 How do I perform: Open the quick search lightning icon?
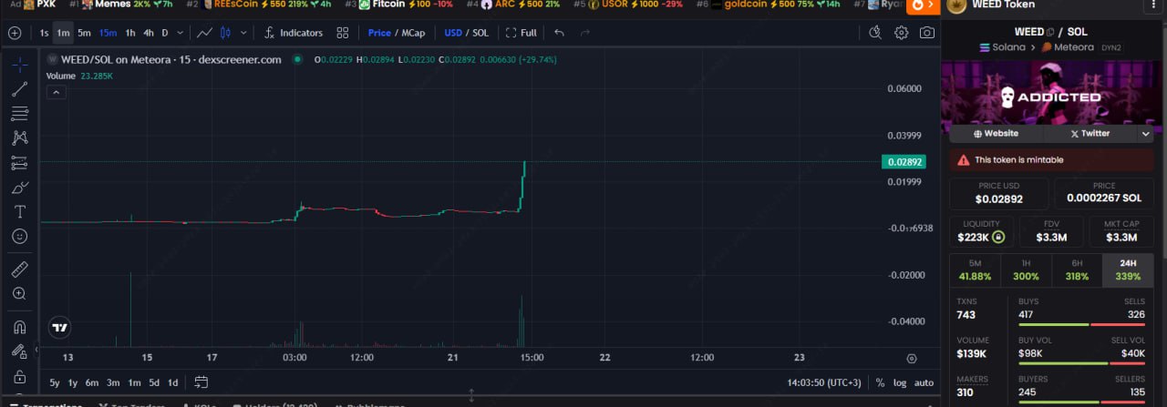pyautogui.click(x=875, y=33)
